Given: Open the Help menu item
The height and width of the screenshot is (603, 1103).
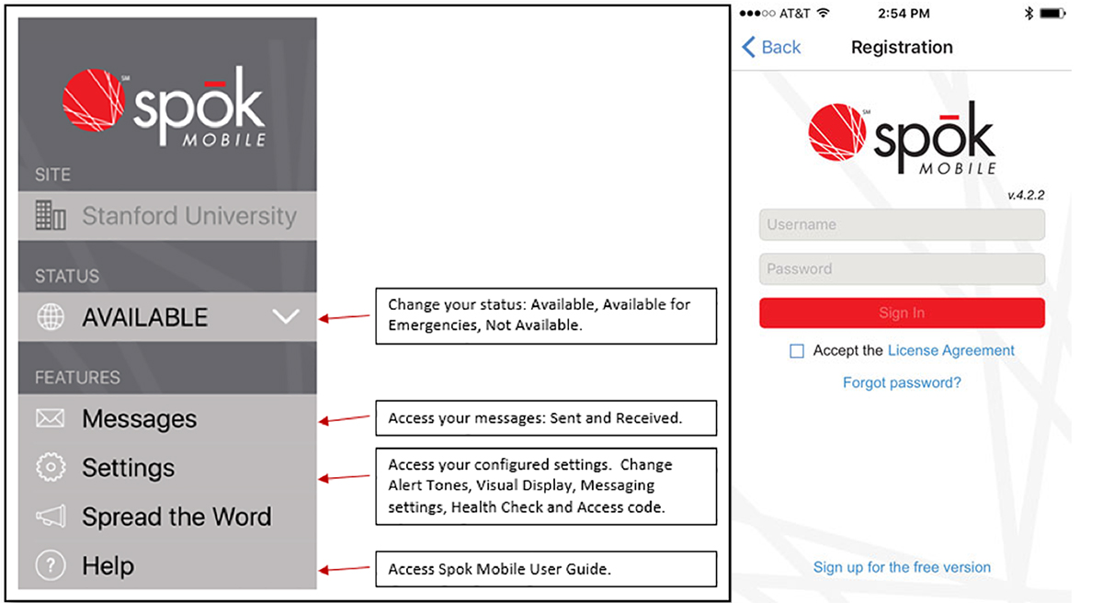Looking at the screenshot, I should tap(167, 565).
